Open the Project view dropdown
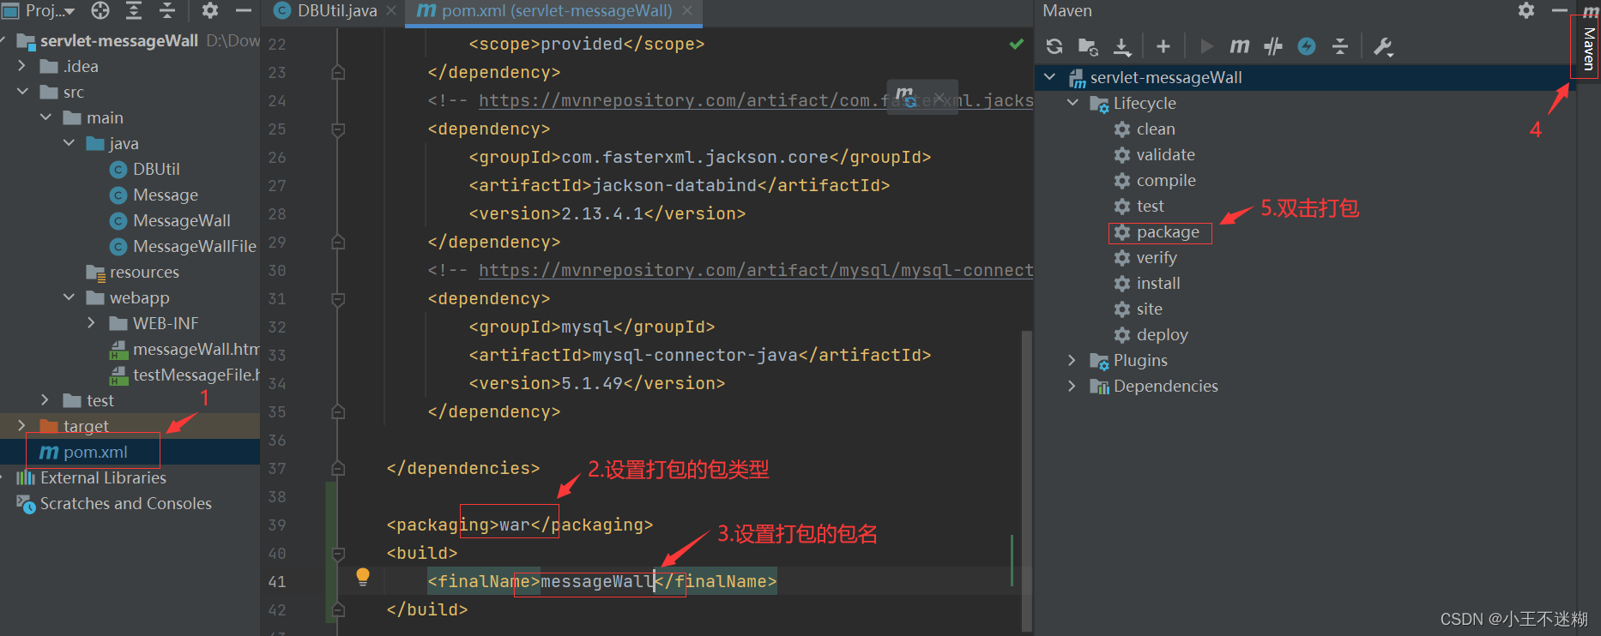The width and height of the screenshot is (1601, 636). pyautogui.click(x=49, y=10)
